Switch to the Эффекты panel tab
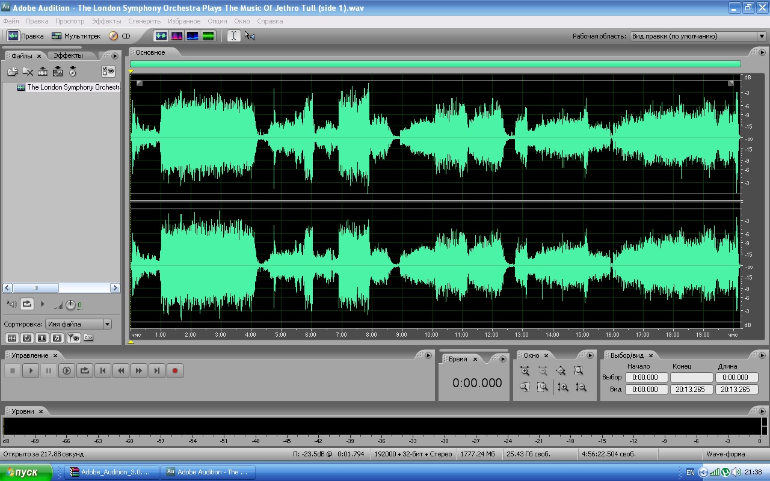770x481 pixels. click(69, 55)
